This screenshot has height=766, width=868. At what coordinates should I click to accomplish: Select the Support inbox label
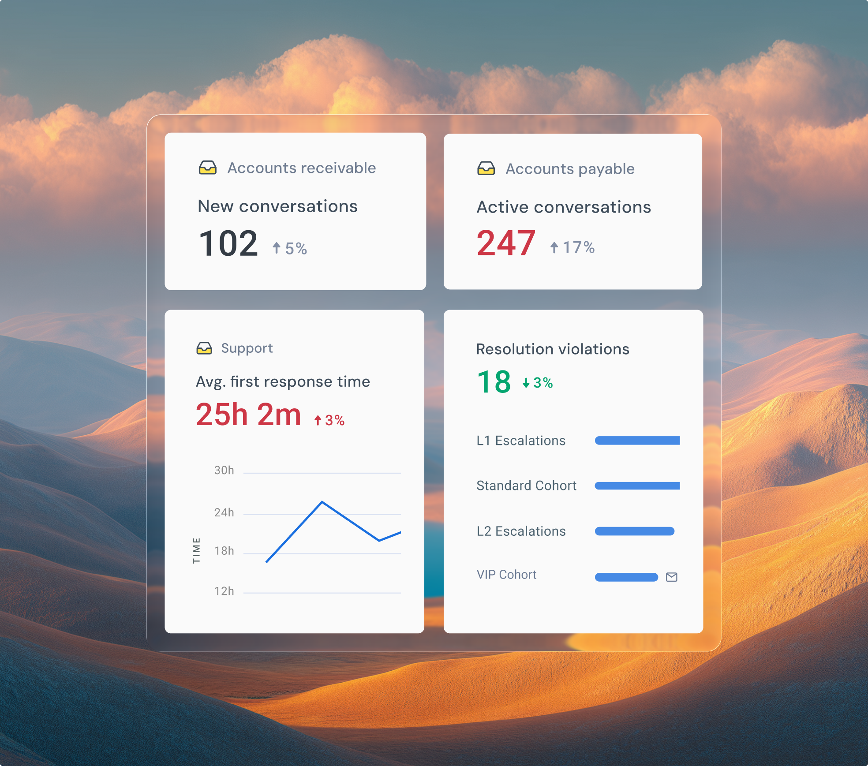coord(247,348)
